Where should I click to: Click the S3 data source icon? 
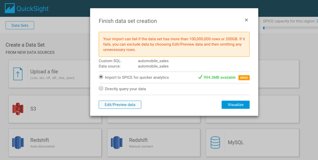click(18, 109)
